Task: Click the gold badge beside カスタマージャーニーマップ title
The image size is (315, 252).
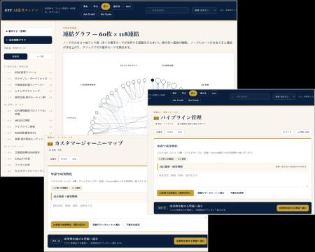Action: (x=50, y=144)
